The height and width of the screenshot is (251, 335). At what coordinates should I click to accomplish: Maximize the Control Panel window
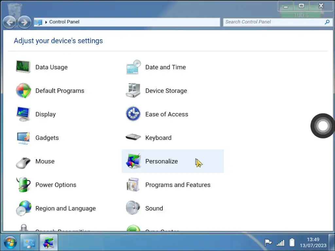[x=301, y=6]
